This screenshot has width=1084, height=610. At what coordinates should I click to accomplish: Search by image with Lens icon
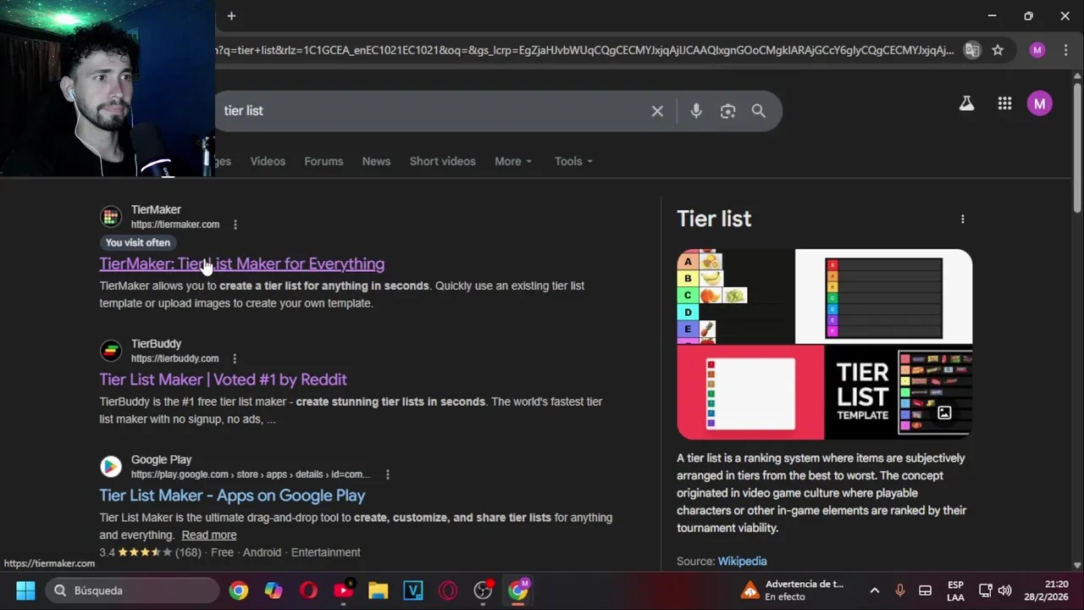(727, 111)
